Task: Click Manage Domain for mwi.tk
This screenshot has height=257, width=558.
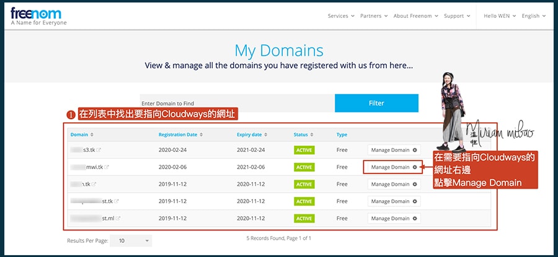Action: pos(394,167)
